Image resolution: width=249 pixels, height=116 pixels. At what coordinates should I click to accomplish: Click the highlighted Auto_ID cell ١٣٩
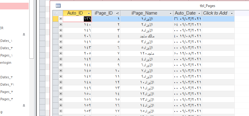coord(77,19)
